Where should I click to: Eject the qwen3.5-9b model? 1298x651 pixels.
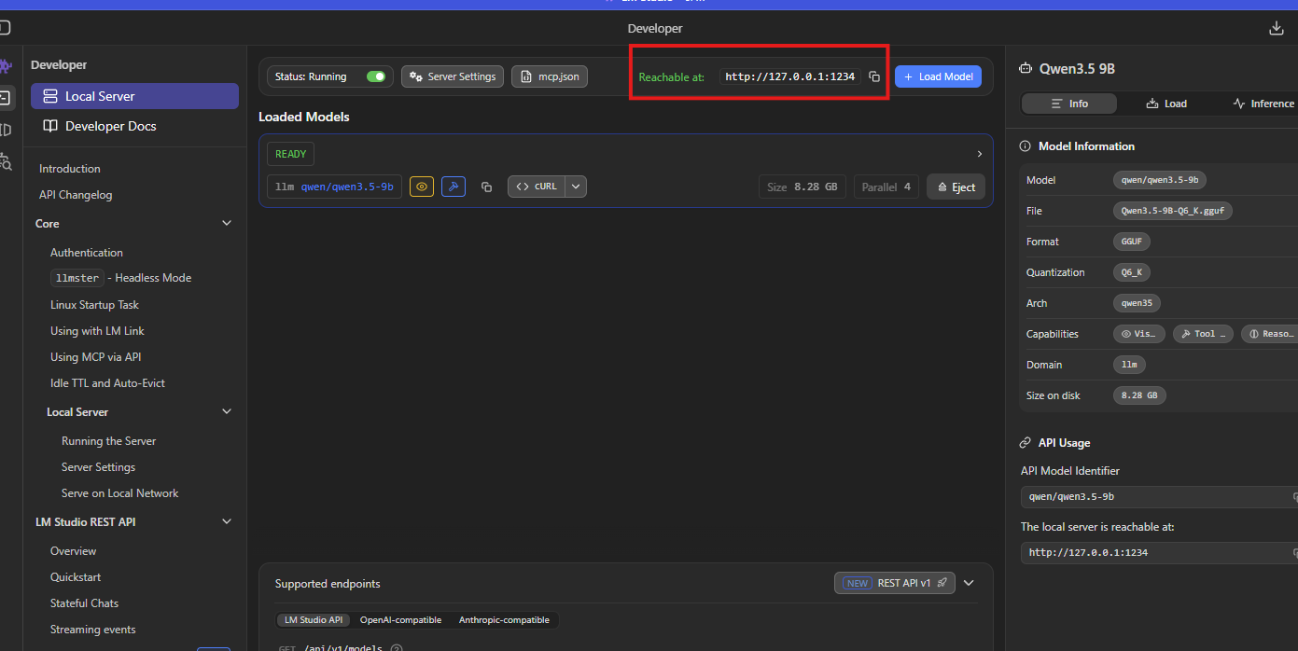[956, 187]
